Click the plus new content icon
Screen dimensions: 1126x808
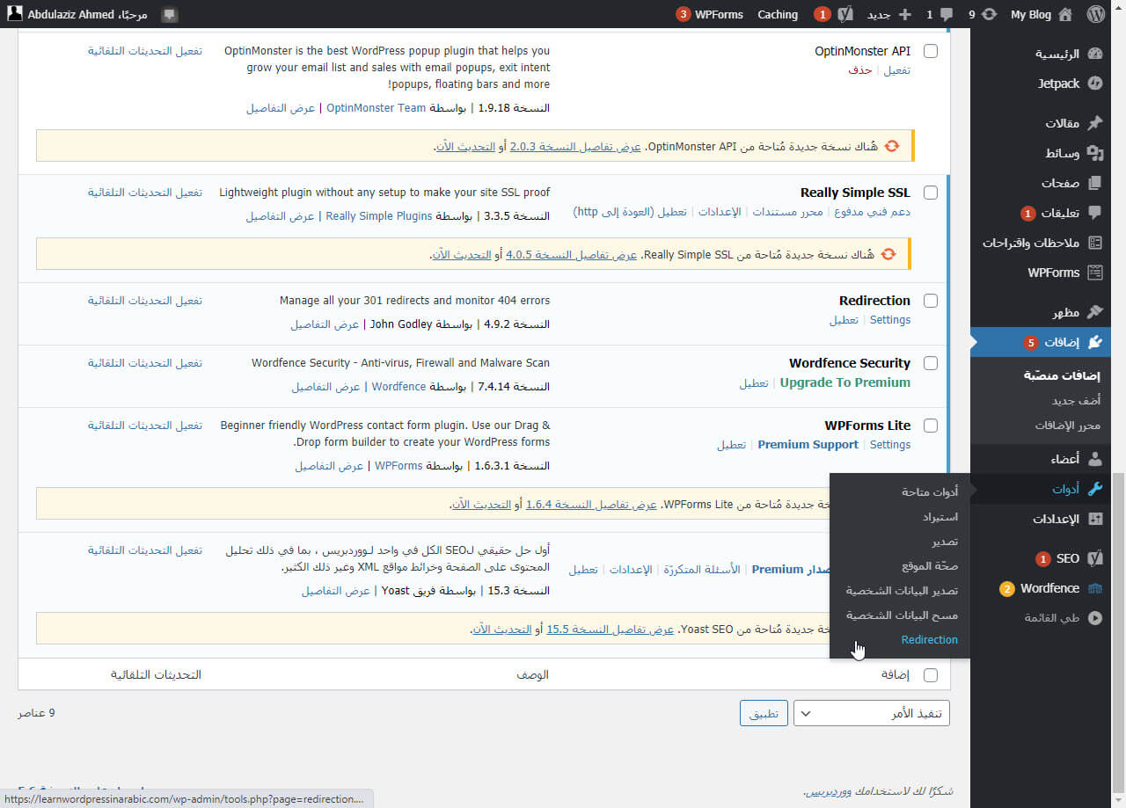(x=904, y=15)
